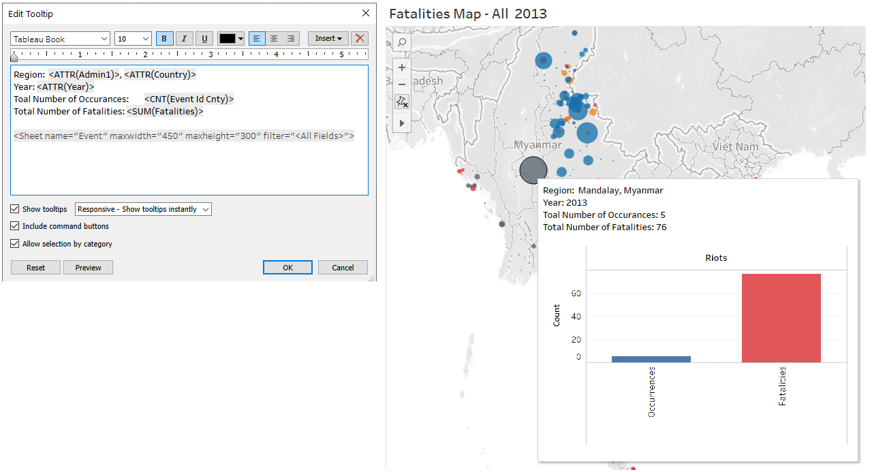Reset the map with the pin icon
The image size is (872, 472).
point(402,101)
